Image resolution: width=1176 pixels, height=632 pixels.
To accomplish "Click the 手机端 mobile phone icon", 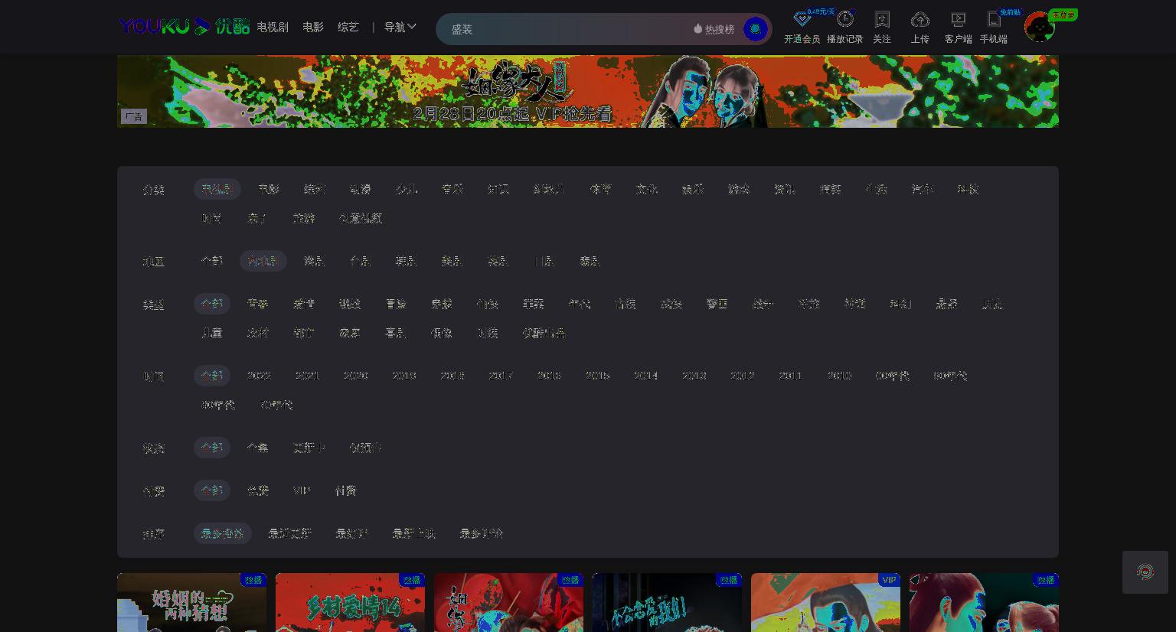I will [x=993, y=19].
